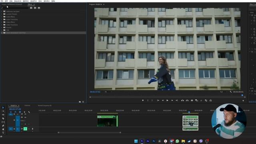256x144 pixels.
Task: Play the program monitor video
Action: [167, 100]
